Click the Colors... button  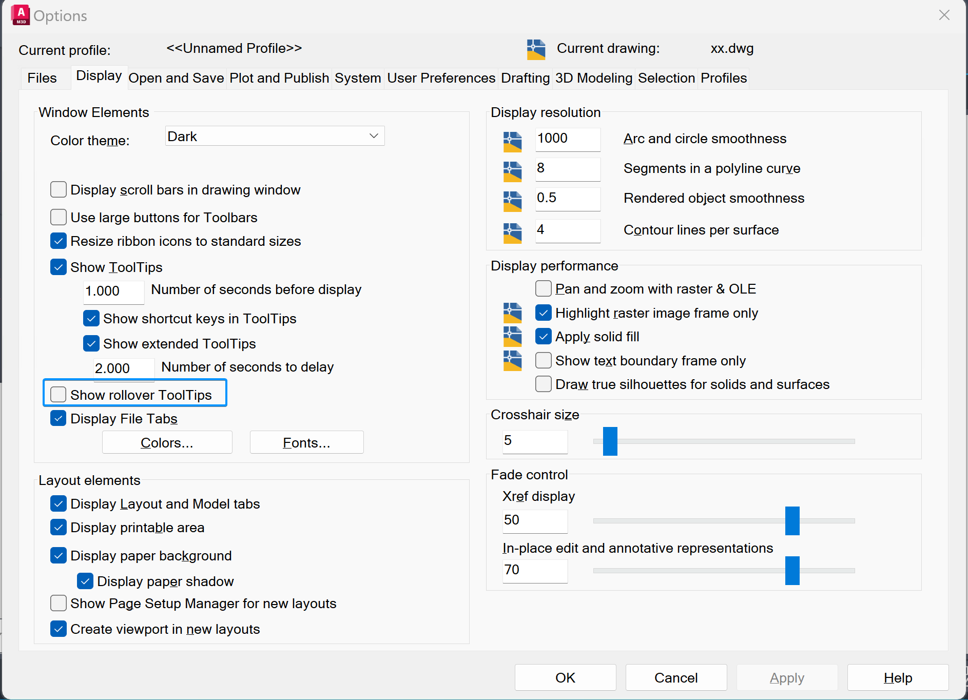[x=167, y=442]
